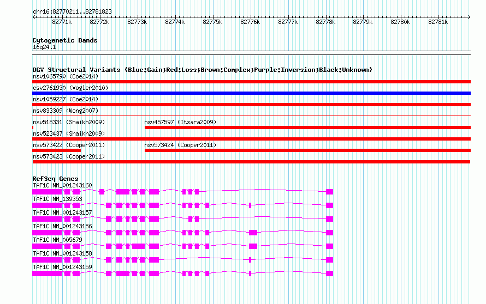Click the last exon of TAF1C|NM_001243157
This screenshot has height=304, width=486.
tap(329, 219)
